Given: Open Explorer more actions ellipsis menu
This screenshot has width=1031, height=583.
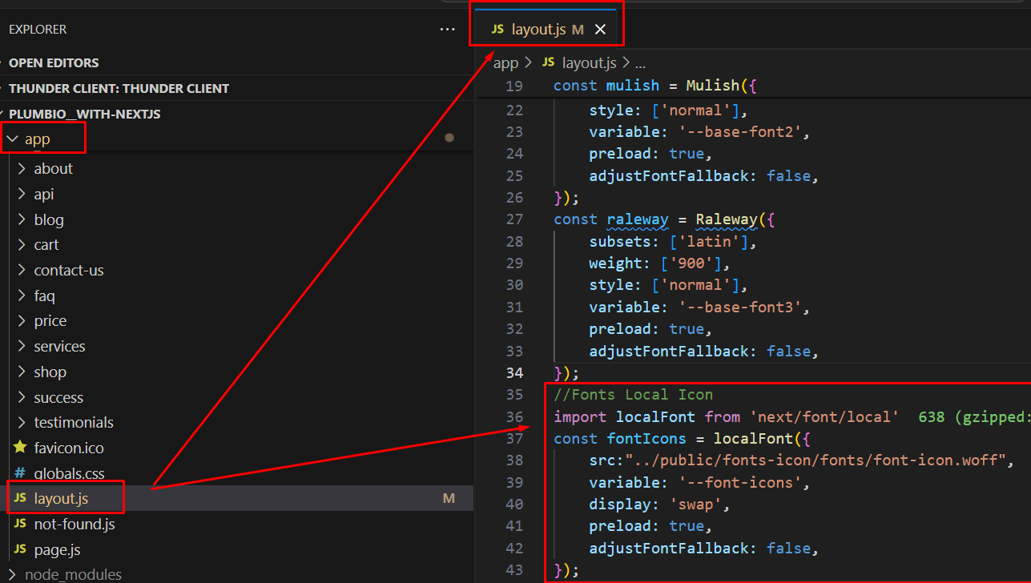Looking at the screenshot, I should pyautogui.click(x=447, y=30).
